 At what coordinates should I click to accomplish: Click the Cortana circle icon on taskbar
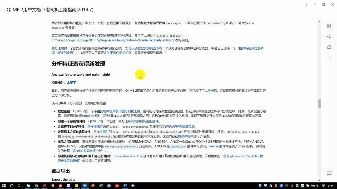[12, 186]
